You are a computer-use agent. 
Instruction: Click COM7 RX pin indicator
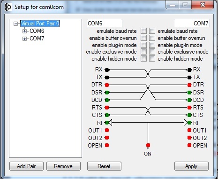[x=189, y=70]
